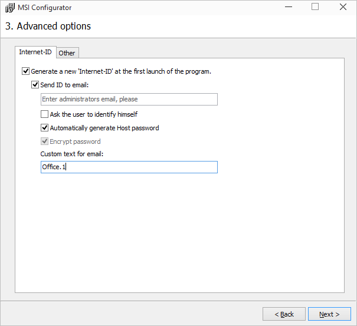This screenshot has height=326, width=357.
Task: Close the MSI Configurator window
Action: pyautogui.click(x=343, y=8)
